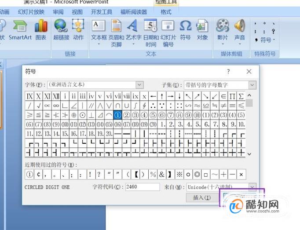Click the 插入 button
This screenshot has height=230, width=300.
(x=202, y=197)
